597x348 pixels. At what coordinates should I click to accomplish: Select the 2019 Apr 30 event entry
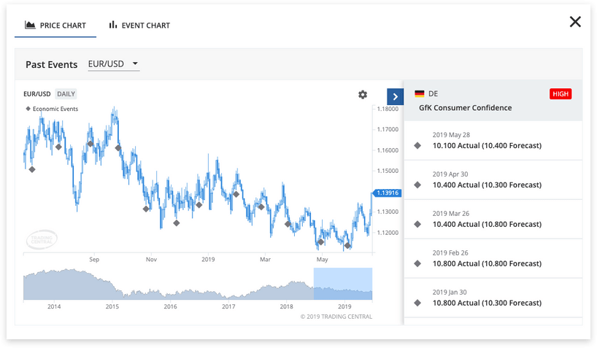point(486,179)
